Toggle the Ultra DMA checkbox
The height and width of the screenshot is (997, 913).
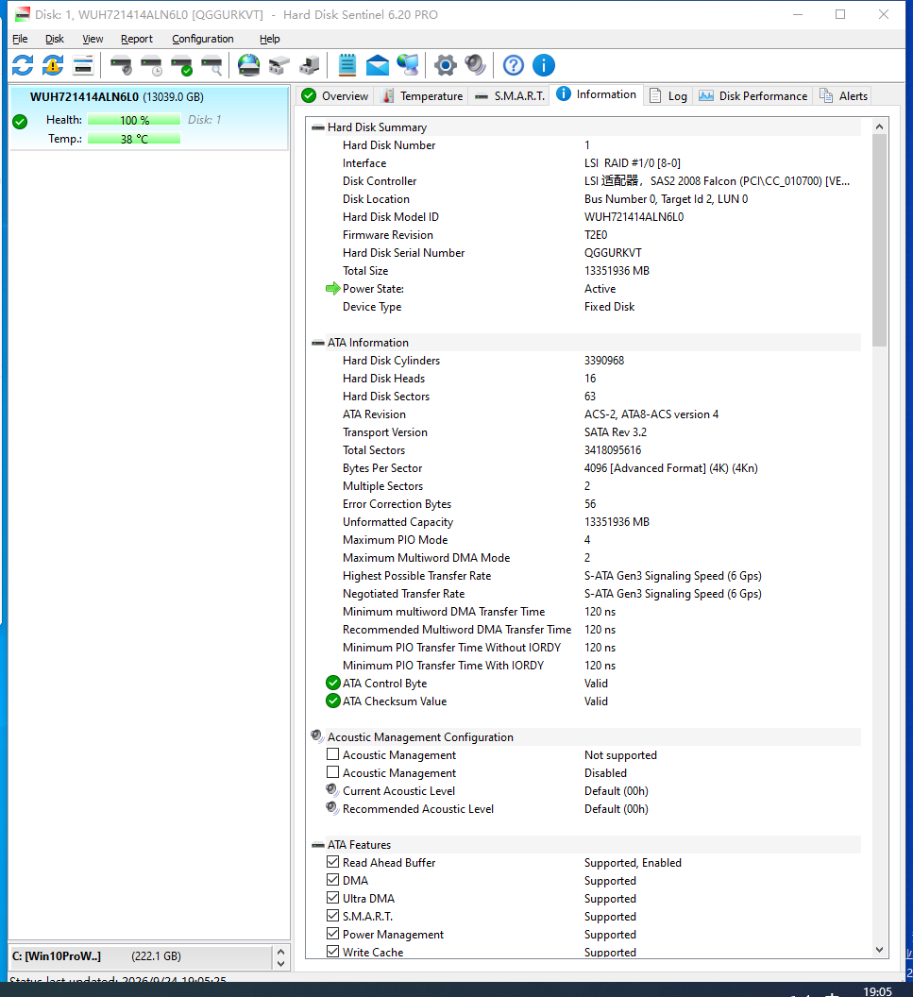point(332,897)
